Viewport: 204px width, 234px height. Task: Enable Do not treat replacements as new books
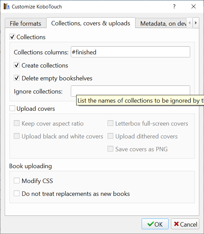(17, 194)
